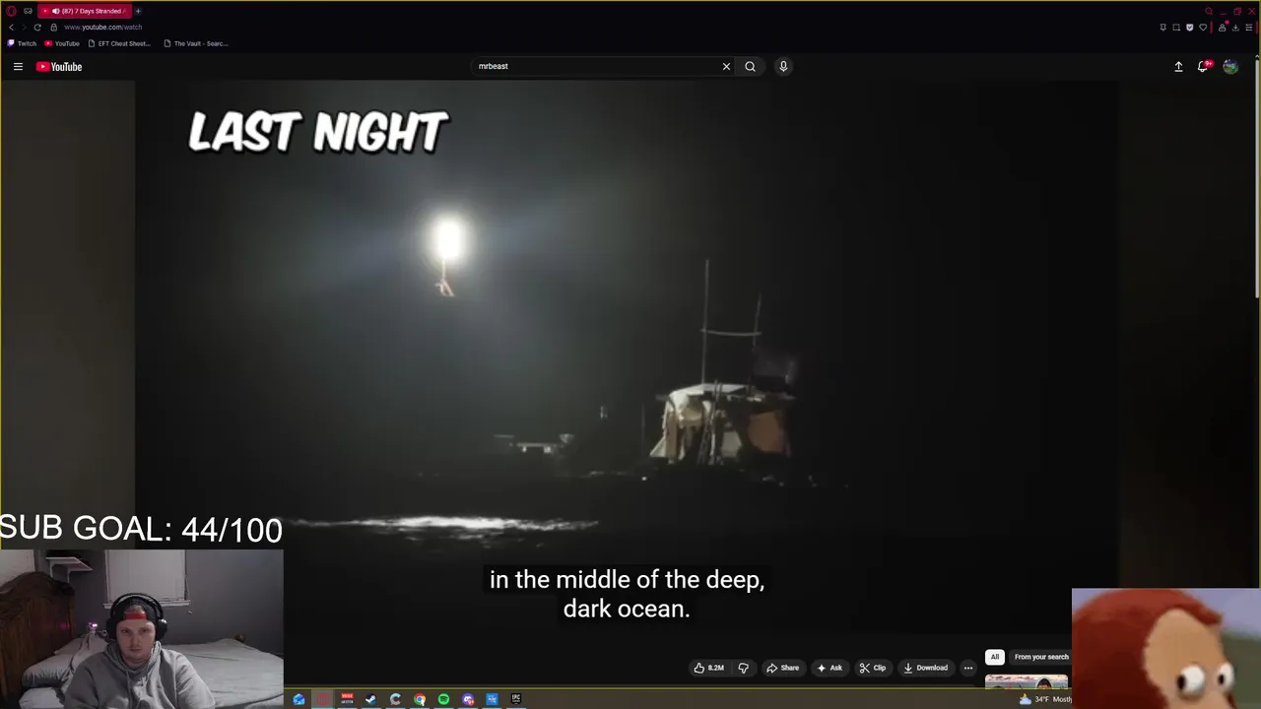Open the YouTube guide hamburger menu
This screenshot has height=709, width=1261.
18,67
